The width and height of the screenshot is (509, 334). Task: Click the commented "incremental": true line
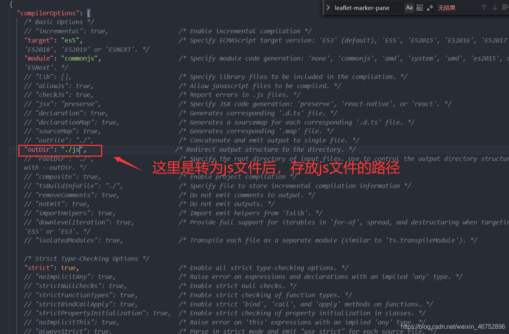pyautogui.click(x=66, y=31)
